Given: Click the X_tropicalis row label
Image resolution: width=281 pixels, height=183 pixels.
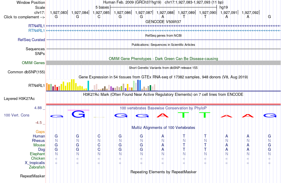Looking at the screenshot, I should point(35,163).
